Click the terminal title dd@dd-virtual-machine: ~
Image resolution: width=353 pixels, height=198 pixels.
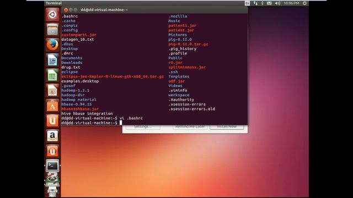click(104, 10)
